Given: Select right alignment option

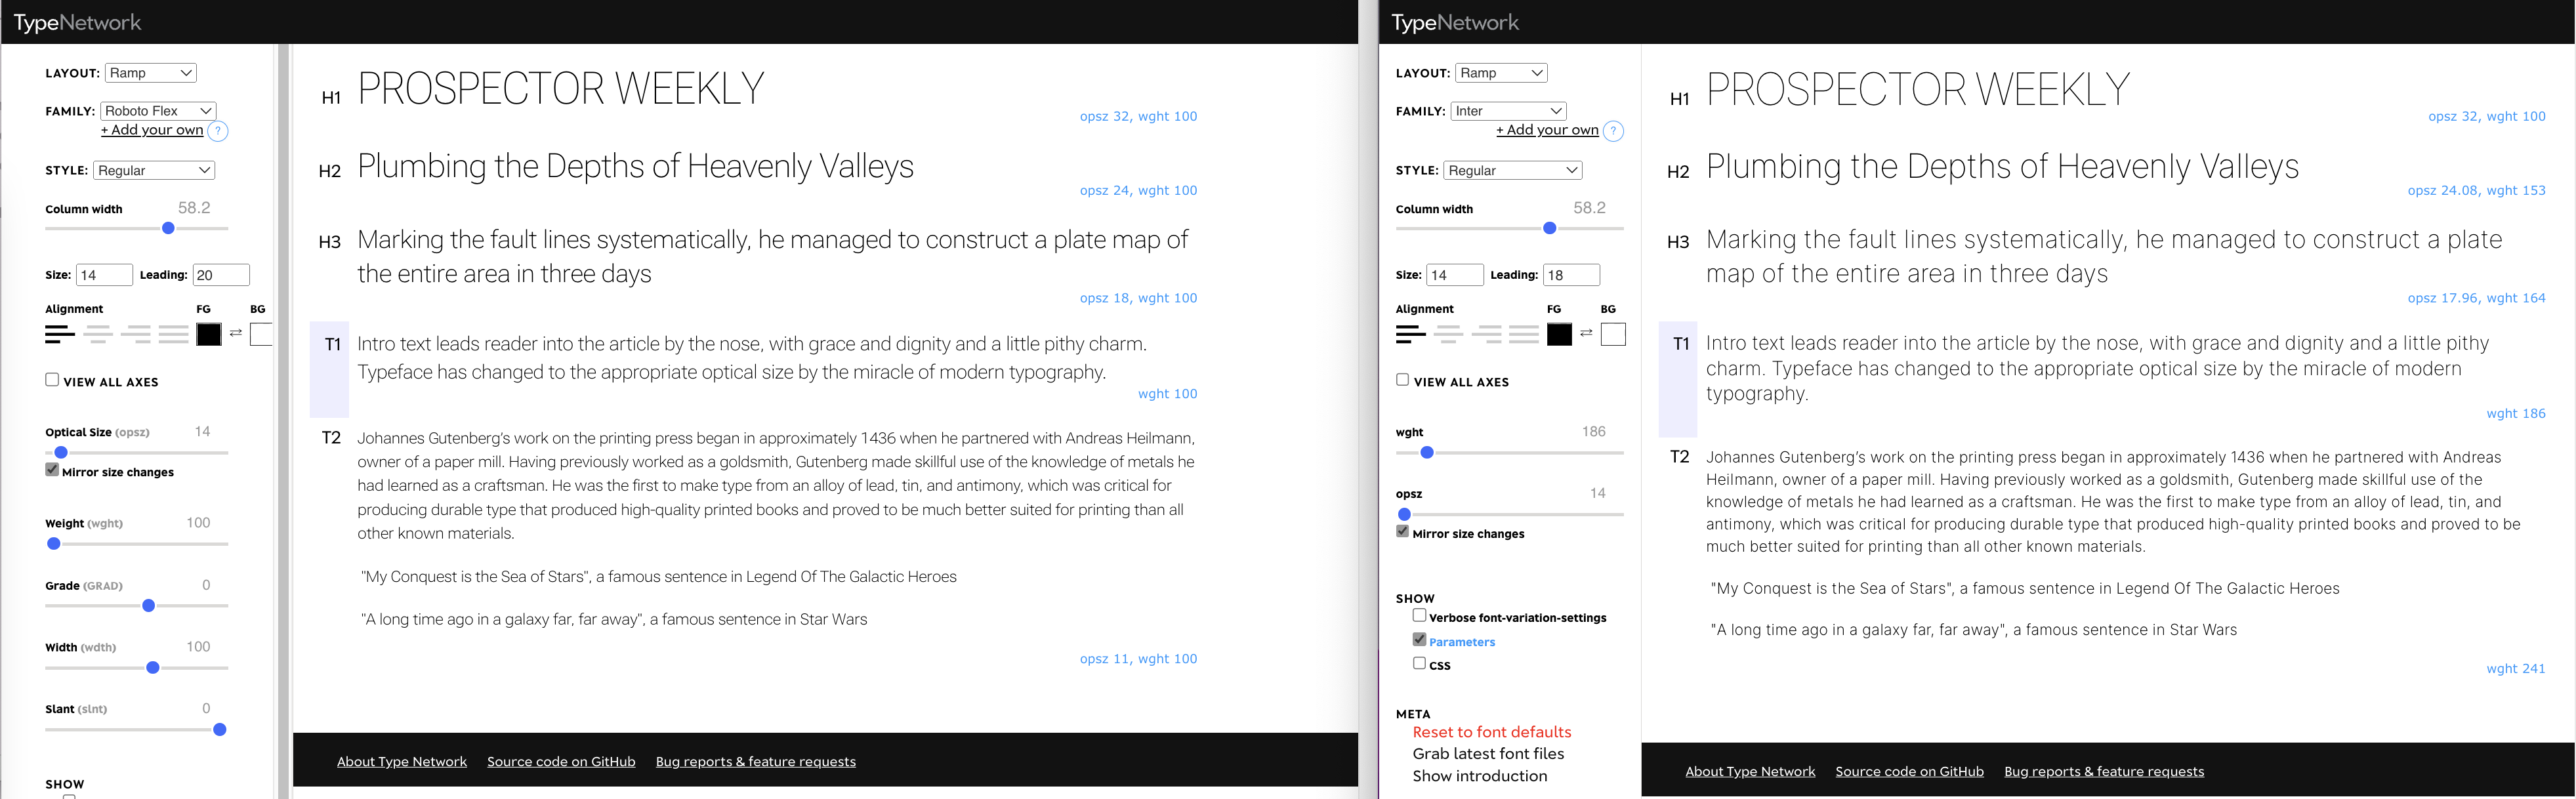Looking at the screenshot, I should 137,335.
